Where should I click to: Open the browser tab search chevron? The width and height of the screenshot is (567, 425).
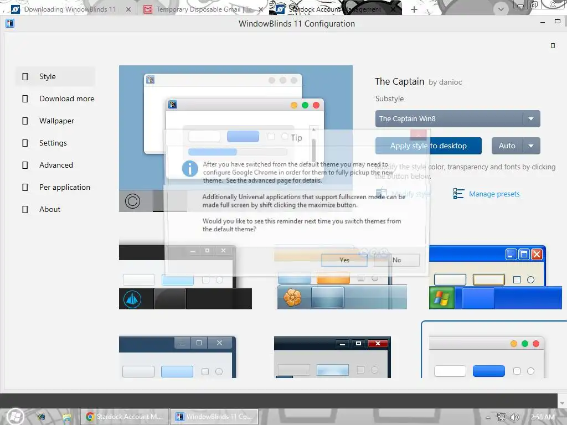(x=501, y=9)
